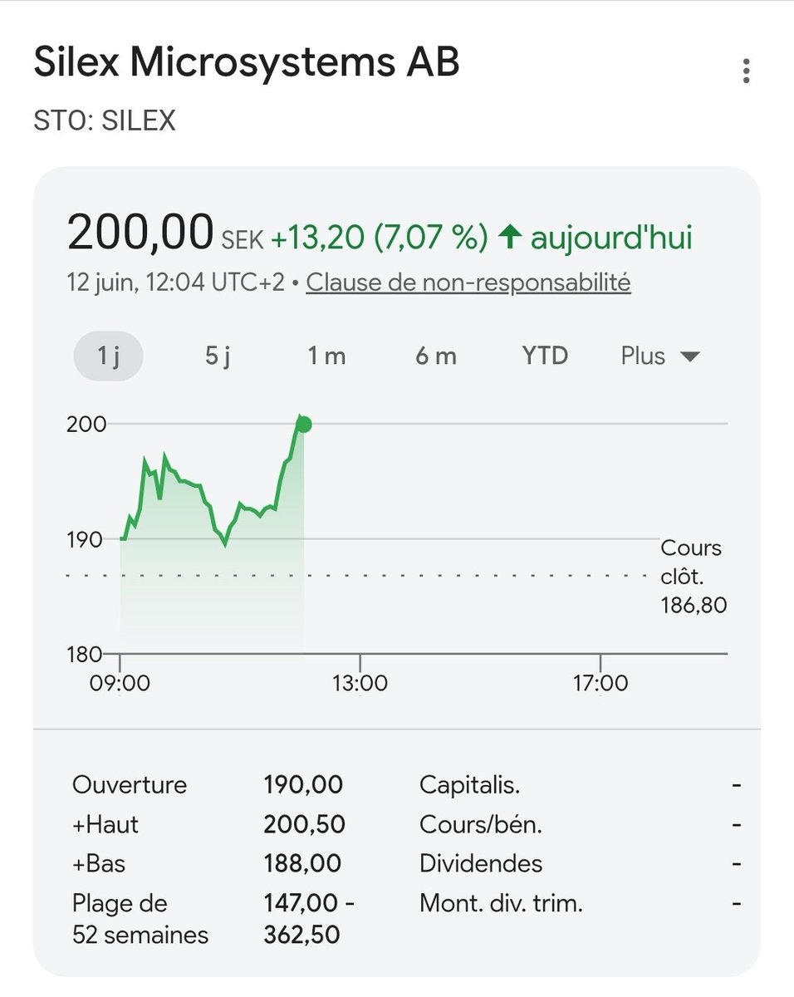Expand the Plus range dropdown
The width and height of the screenshot is (794, 997).
coord(660,356)
